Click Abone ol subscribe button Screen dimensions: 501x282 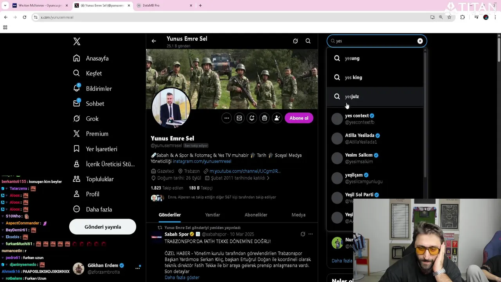pyautogui.click(x=299, y=118)
